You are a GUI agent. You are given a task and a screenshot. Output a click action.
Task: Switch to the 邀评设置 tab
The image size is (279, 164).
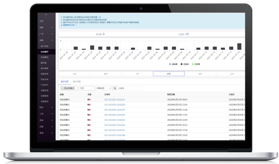tap(77, 81)
